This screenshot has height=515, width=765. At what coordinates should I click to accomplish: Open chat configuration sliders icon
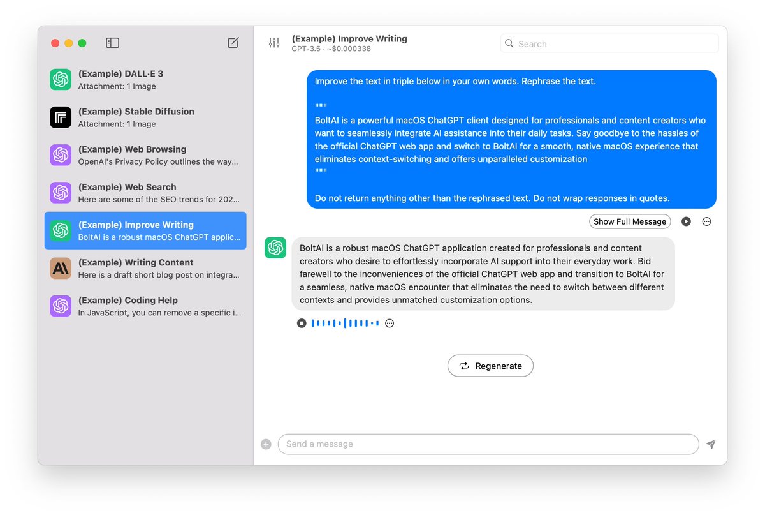pos(274,43)
